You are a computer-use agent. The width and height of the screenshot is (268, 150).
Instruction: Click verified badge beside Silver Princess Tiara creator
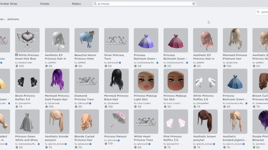click(x=120, y=62)
